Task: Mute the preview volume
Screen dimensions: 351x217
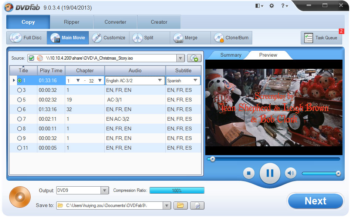Action: click(291, 173)
